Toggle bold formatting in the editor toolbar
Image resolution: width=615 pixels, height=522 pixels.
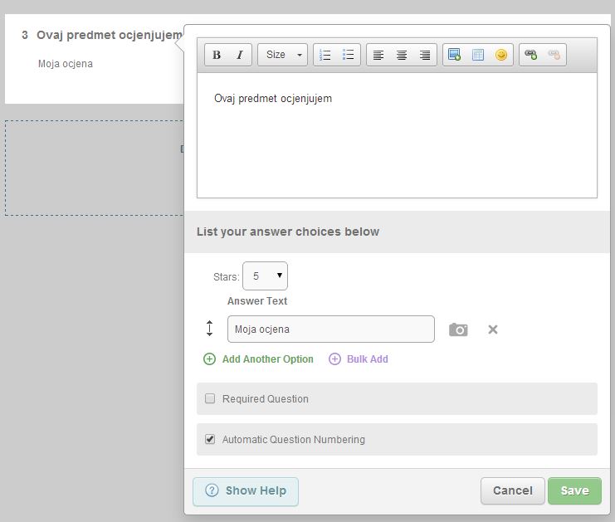click(217, 55)
